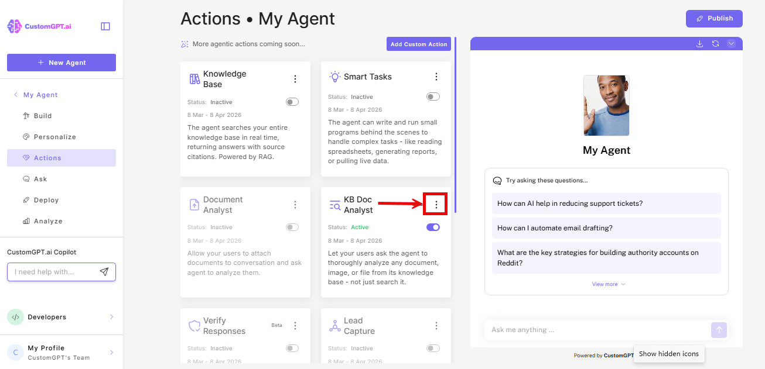Screen dimensions: 765x369
Task: Open the Deploy menu item
Action: (62, 200)
